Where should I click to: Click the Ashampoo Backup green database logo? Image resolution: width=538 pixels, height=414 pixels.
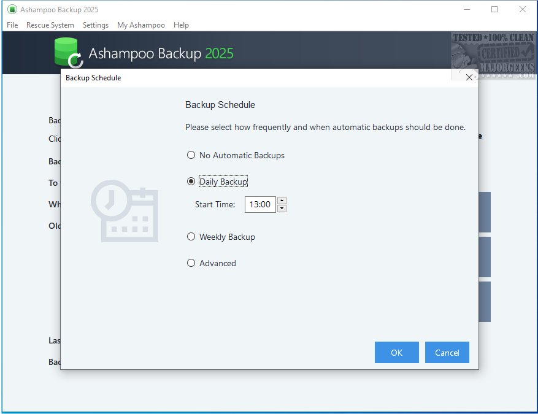coord(68,53)
